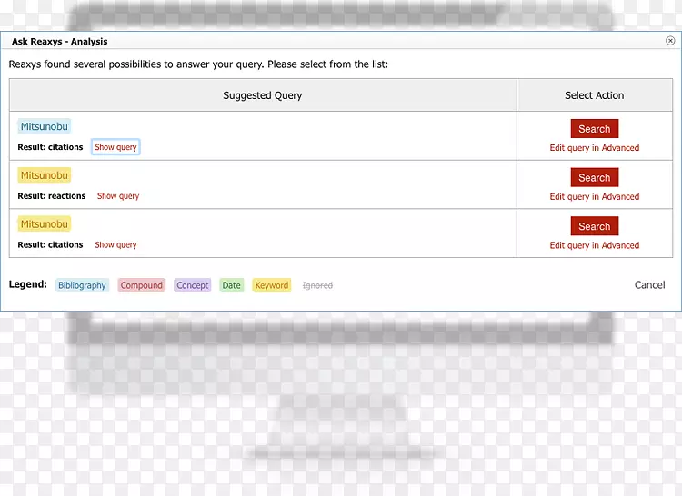Edit the keyword citations query in Advanced

point(594,245)
